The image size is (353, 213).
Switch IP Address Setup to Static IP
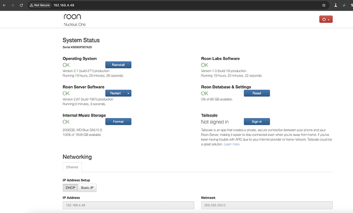(x=87, y=188)
